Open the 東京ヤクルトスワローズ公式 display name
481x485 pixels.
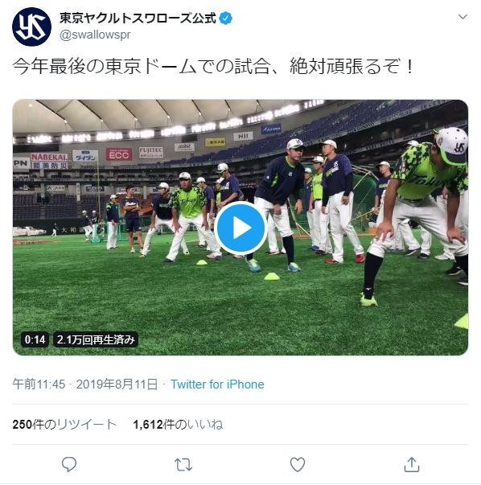pos(138,18)
